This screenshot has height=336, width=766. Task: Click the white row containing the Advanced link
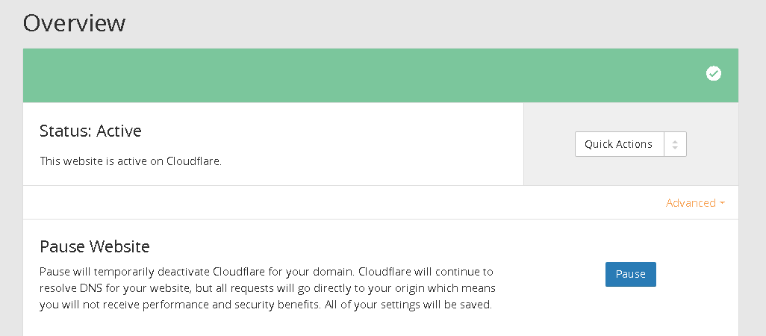(x=336, y=202)
